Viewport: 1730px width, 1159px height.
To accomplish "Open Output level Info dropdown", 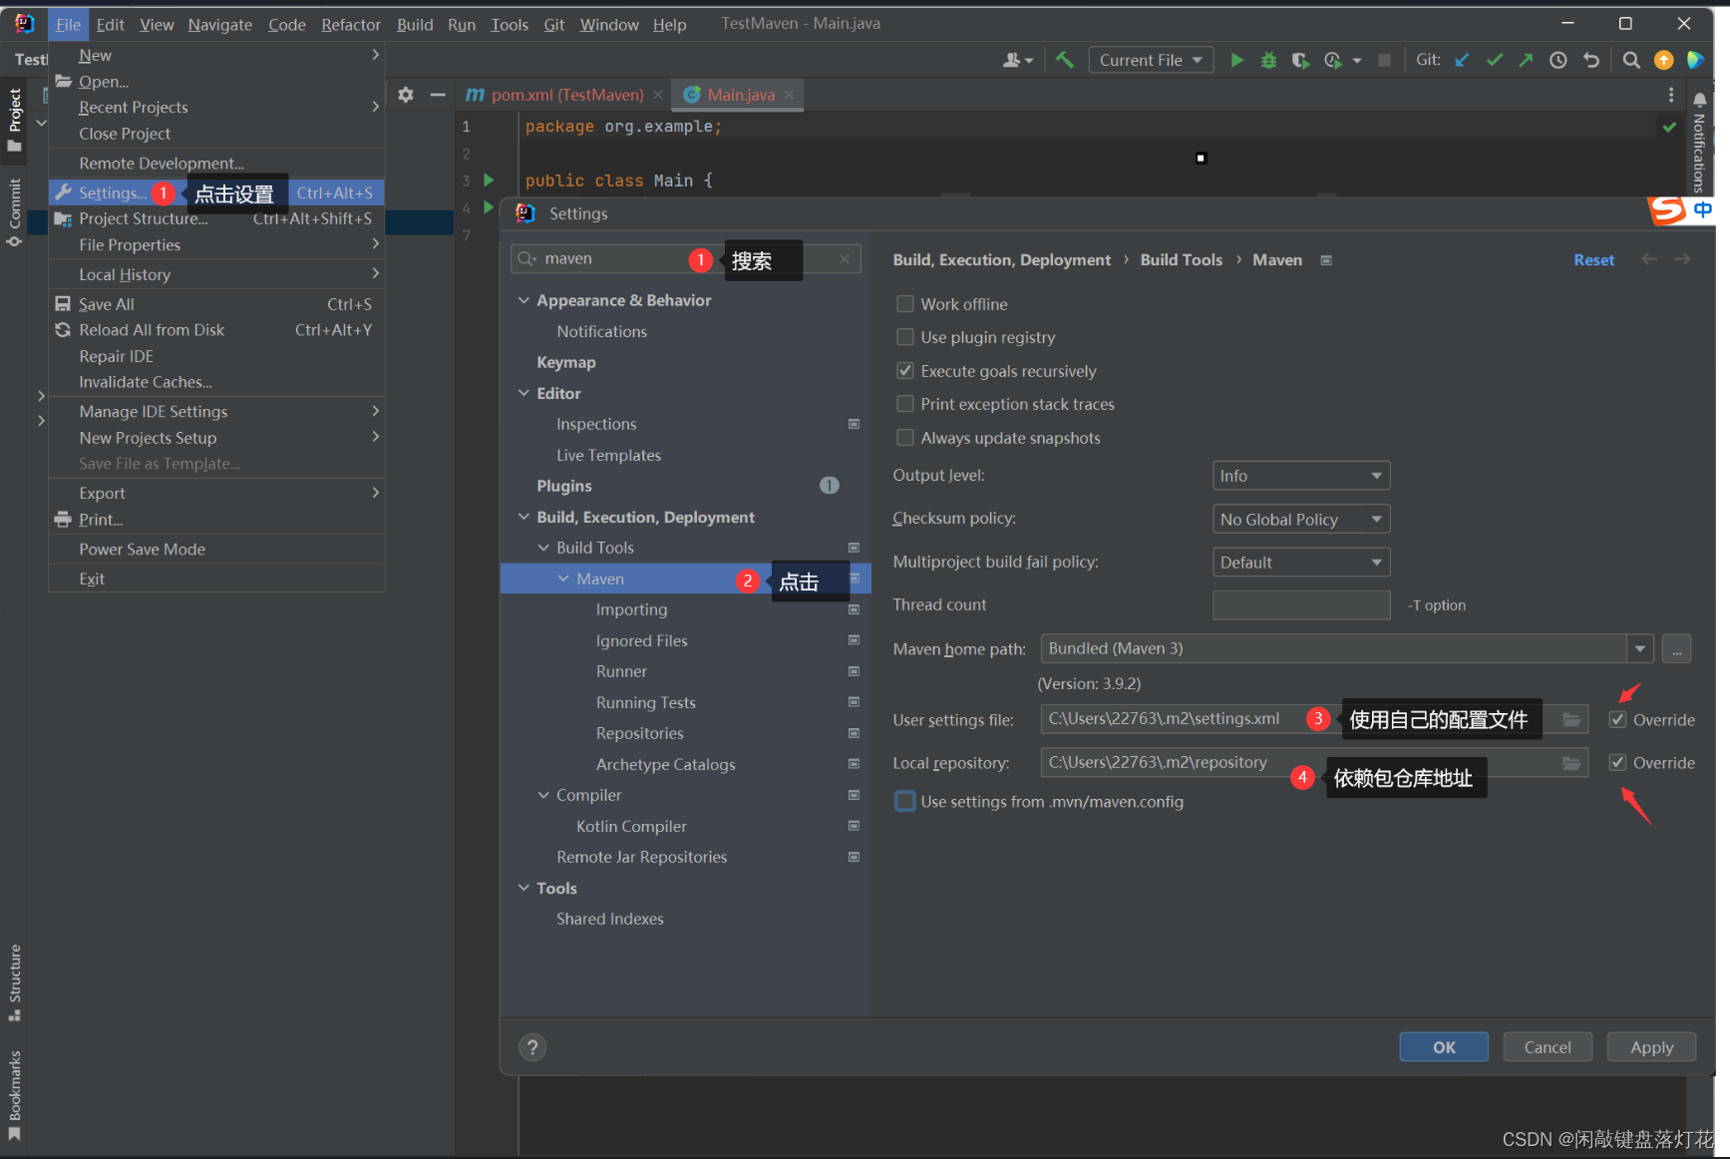I will 1301,476.
